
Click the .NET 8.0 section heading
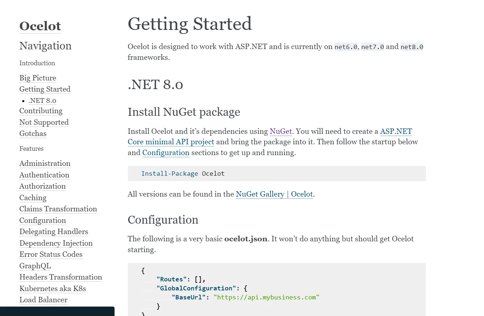(x=155, y=84)
